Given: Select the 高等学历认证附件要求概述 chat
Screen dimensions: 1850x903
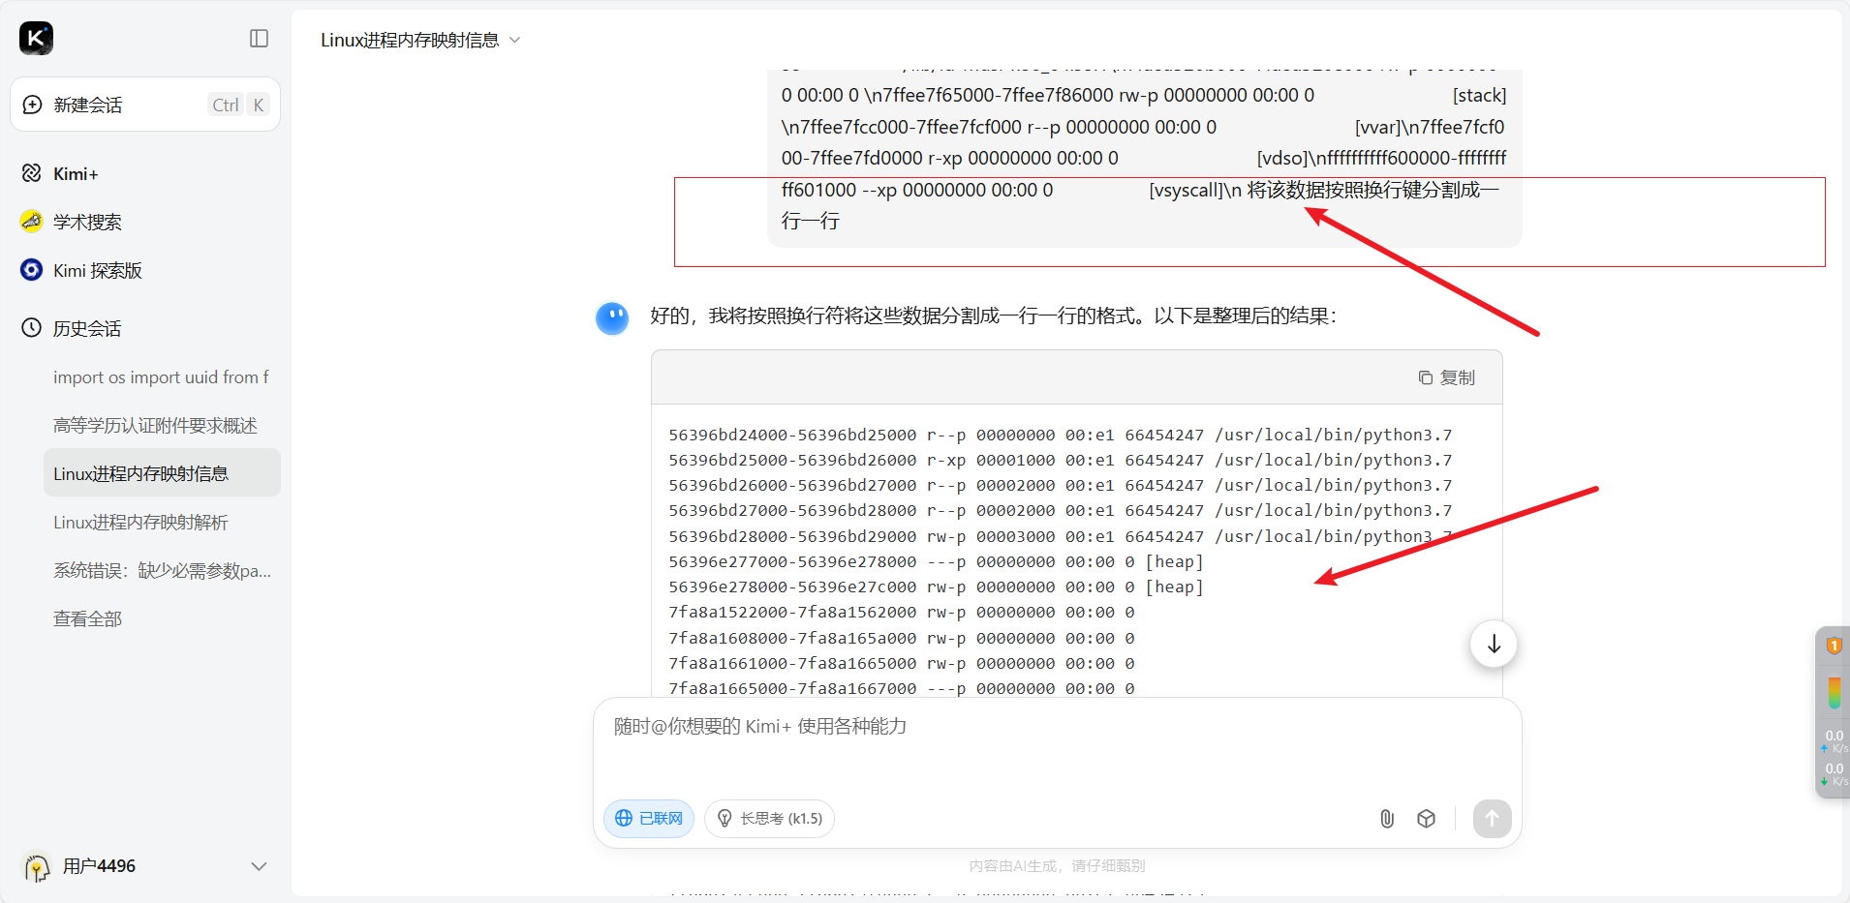Looking at the screenshot, I should click(x=155, y=424).
